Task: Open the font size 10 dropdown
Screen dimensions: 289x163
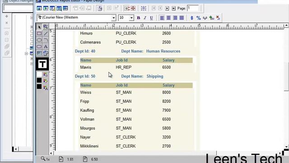Action: tap(131, 18)
